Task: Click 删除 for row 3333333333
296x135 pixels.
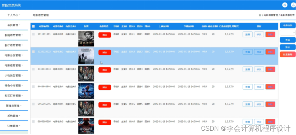Action: coord(270,69)
